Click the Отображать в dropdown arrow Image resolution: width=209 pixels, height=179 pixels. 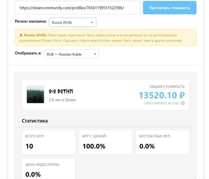point(95,54)
